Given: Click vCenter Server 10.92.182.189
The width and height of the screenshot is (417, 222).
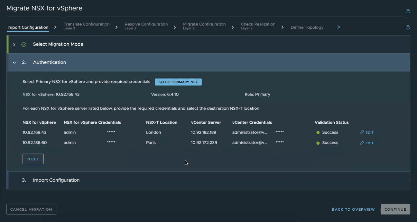Looking at the screenshot, I should pyautogui.click(x=204, y=132).
